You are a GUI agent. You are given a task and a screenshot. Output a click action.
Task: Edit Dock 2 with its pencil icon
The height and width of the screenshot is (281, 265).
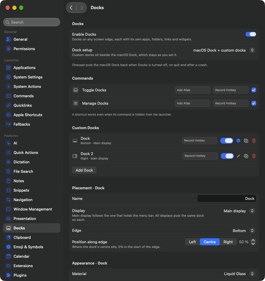tap(238, 156)
